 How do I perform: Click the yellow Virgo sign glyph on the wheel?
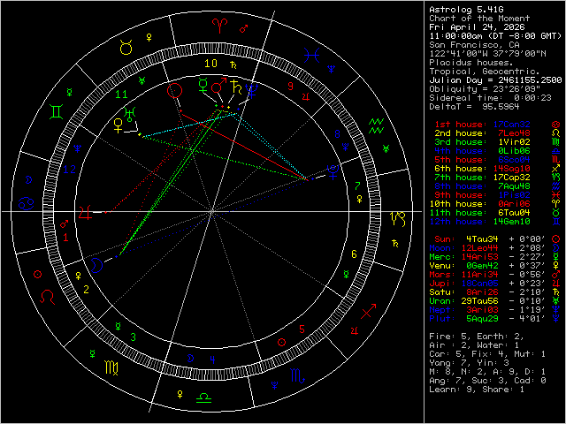point(111,367)
